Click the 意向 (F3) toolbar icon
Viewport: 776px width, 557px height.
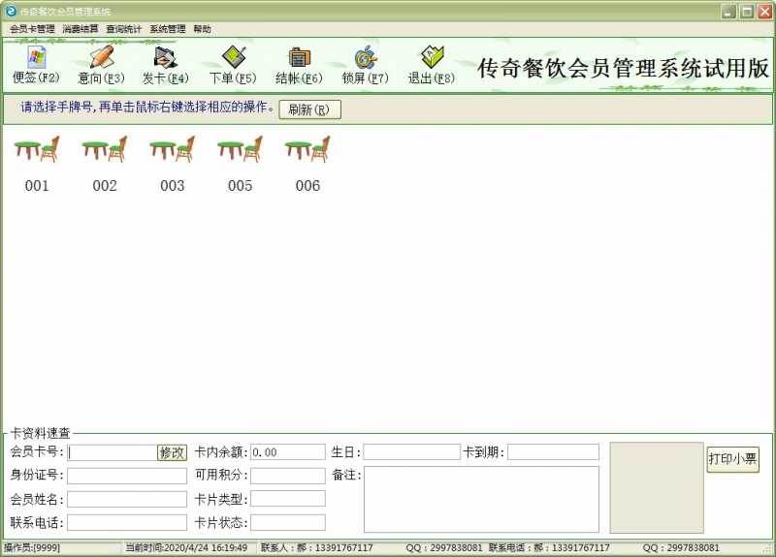coord(101,64)
